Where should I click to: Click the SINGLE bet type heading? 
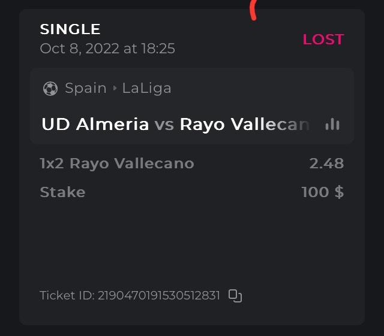70,29
